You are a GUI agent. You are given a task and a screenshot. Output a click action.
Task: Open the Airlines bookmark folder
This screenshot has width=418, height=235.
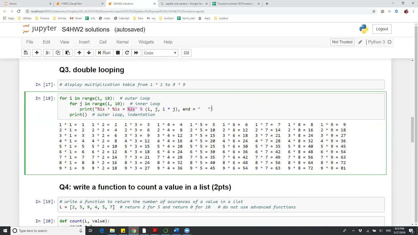[59, 18]
